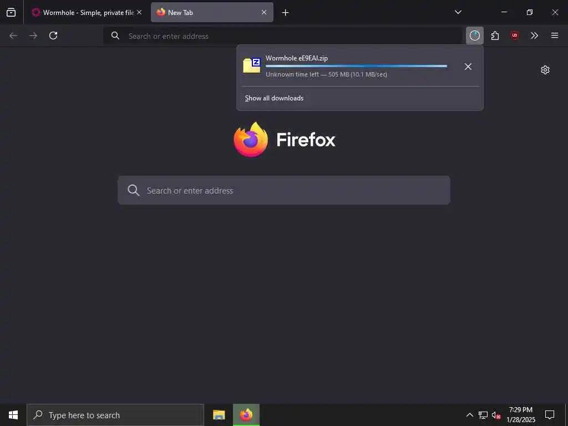
Task: Click download status text showing 505 MB
Action: tap(326, 74)
